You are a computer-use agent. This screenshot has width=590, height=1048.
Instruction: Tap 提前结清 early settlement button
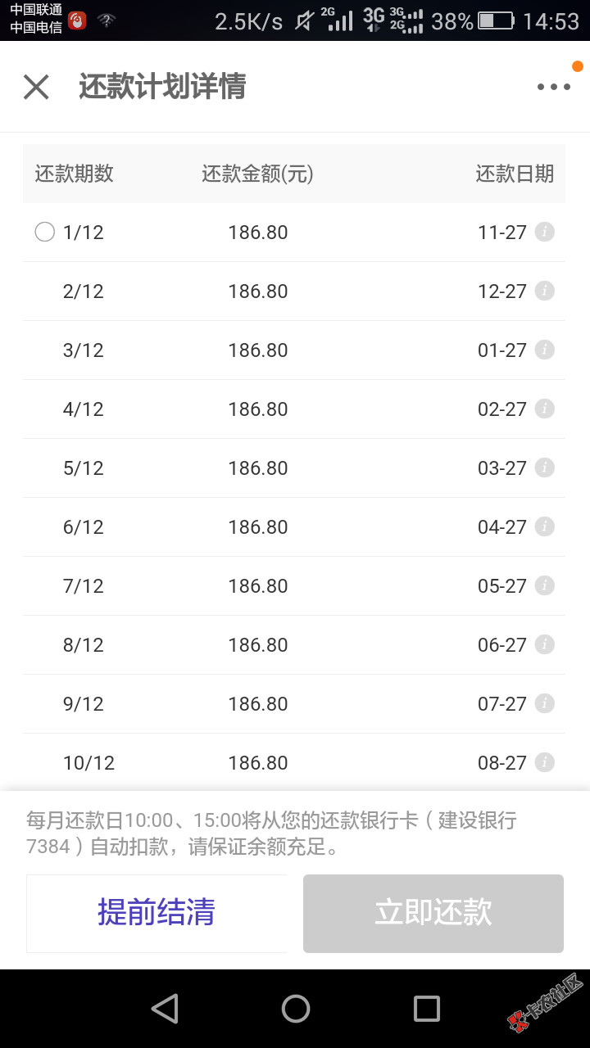click(157, 913)
